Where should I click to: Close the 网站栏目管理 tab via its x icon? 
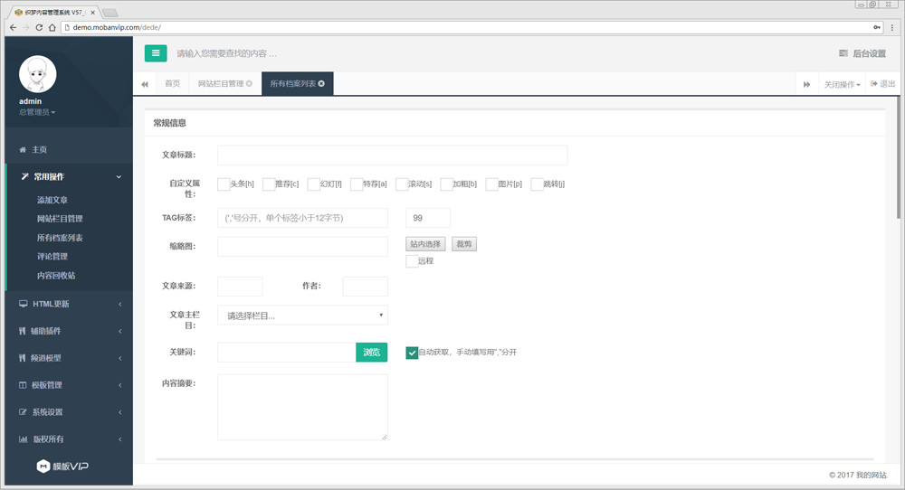click(250, 83)
